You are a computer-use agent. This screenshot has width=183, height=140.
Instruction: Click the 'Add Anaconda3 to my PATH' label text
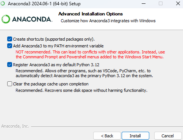click(58, 46)
